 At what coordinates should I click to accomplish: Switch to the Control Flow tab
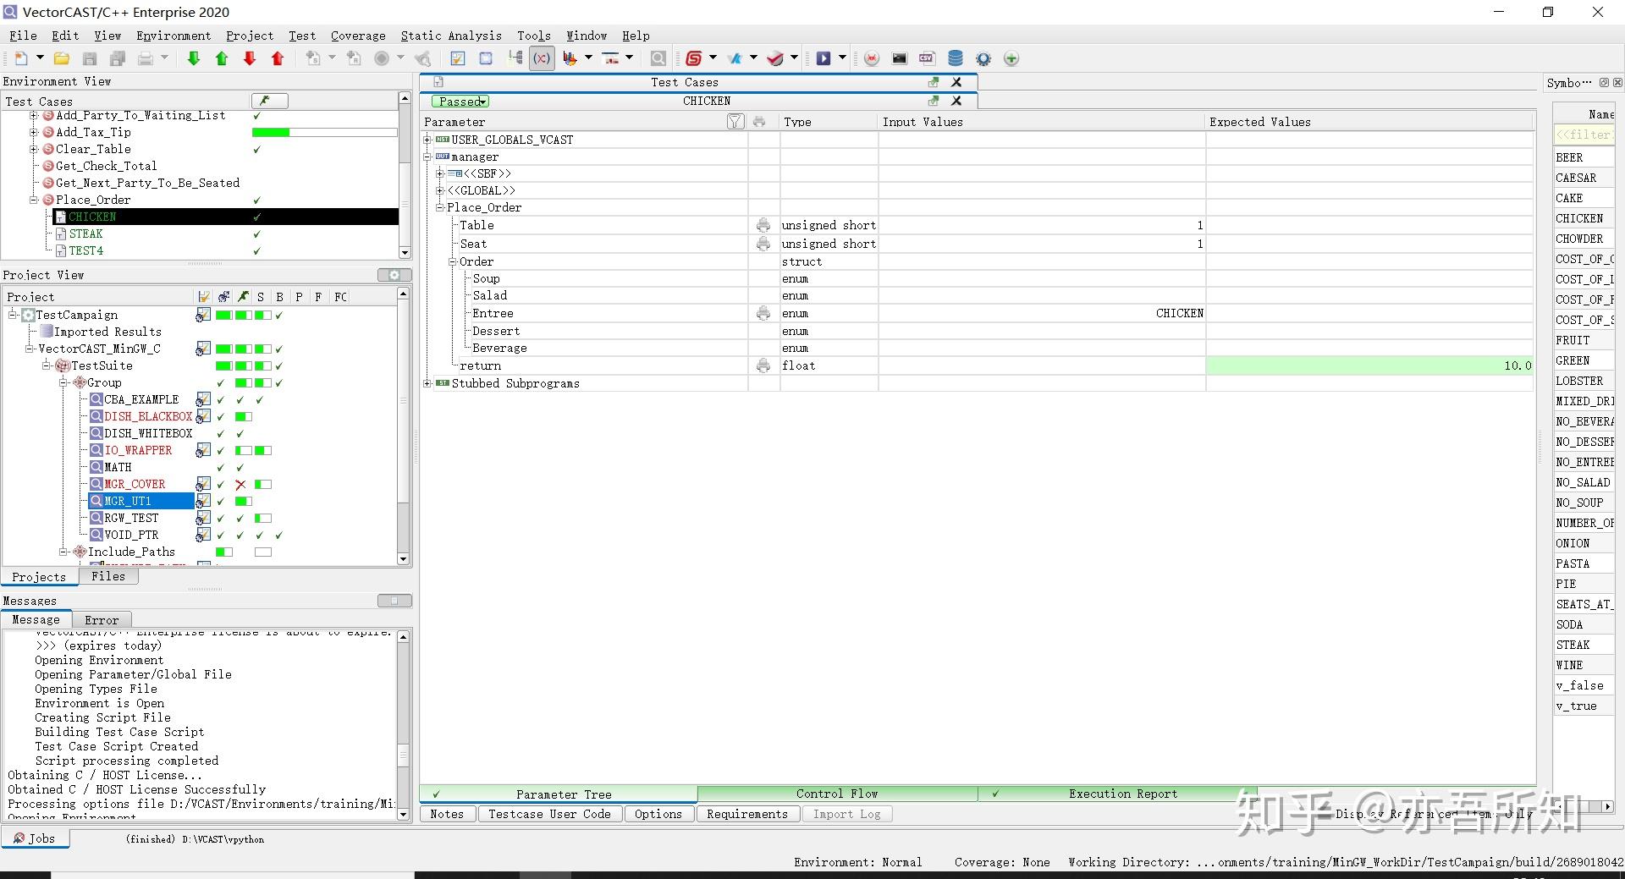(837, 794)
